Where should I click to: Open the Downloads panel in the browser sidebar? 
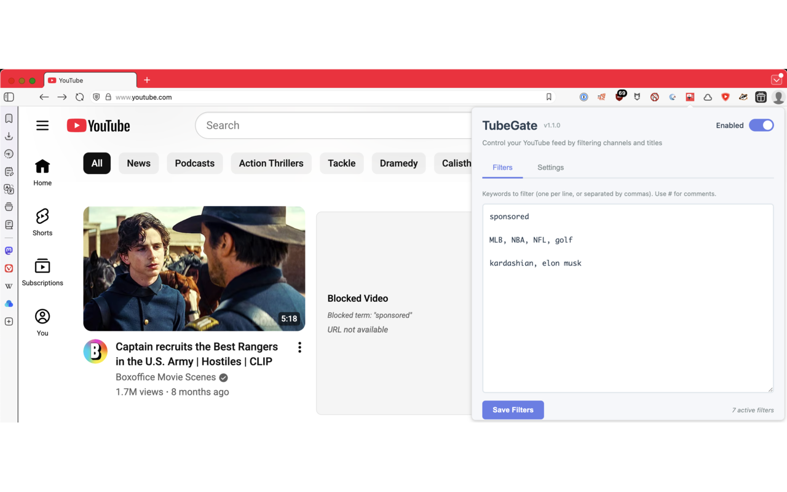click(x=9, y=136)
